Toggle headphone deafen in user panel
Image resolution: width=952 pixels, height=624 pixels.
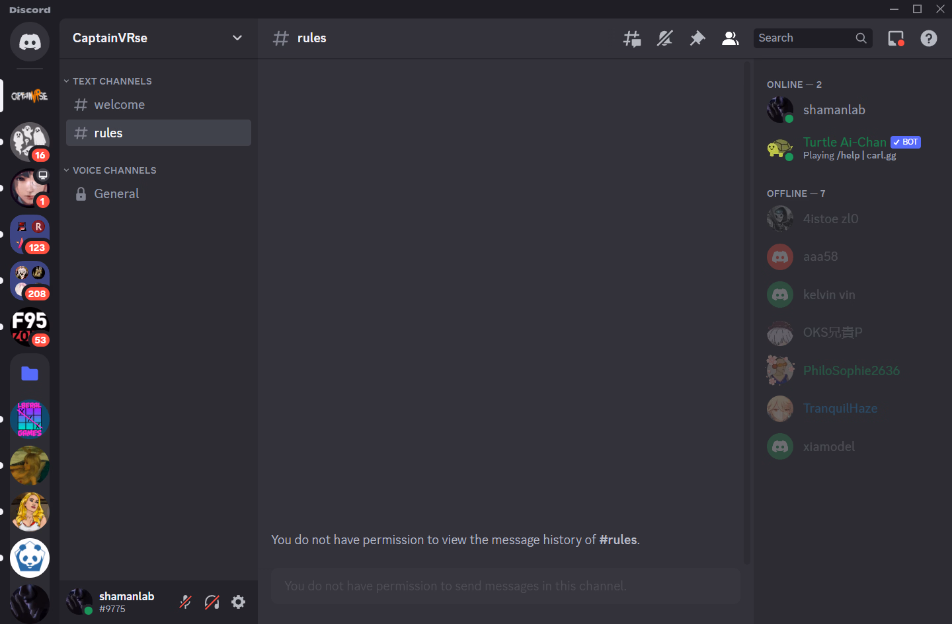point(212,602)
